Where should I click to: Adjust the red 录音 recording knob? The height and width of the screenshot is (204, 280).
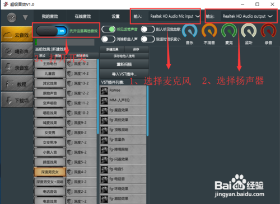pos(268,31)
